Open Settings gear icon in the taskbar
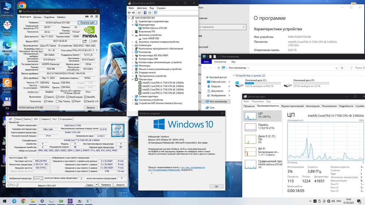 click(42, 201)
